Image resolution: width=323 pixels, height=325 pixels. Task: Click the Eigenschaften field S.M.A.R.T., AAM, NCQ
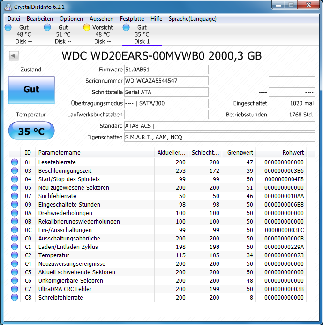tap(220, 137)
